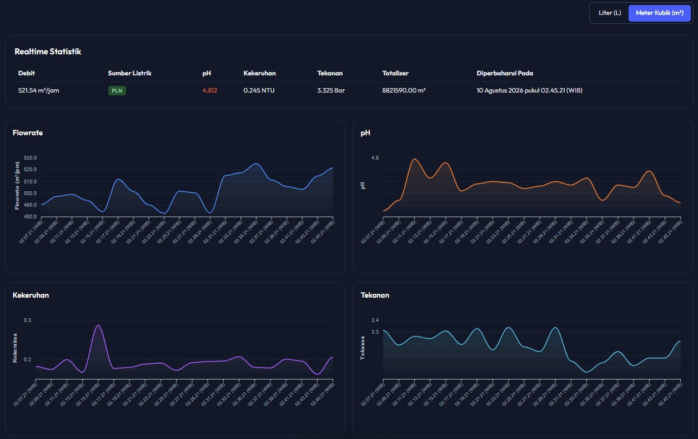Click the Totalizer column header
Viewport: 698px width, 439px height.
(x=395, y=73)
